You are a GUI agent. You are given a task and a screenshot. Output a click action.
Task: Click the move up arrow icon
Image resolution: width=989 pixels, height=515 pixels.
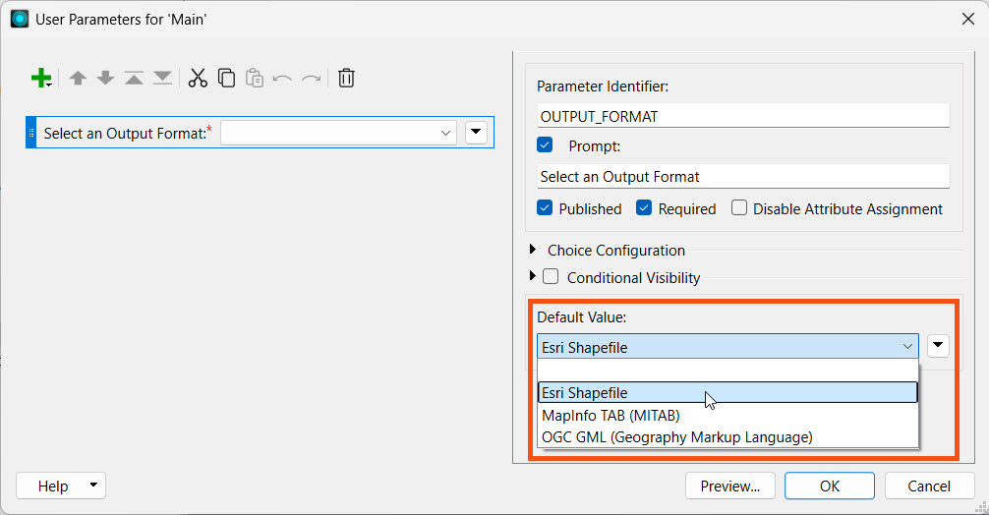coord(78,79)
